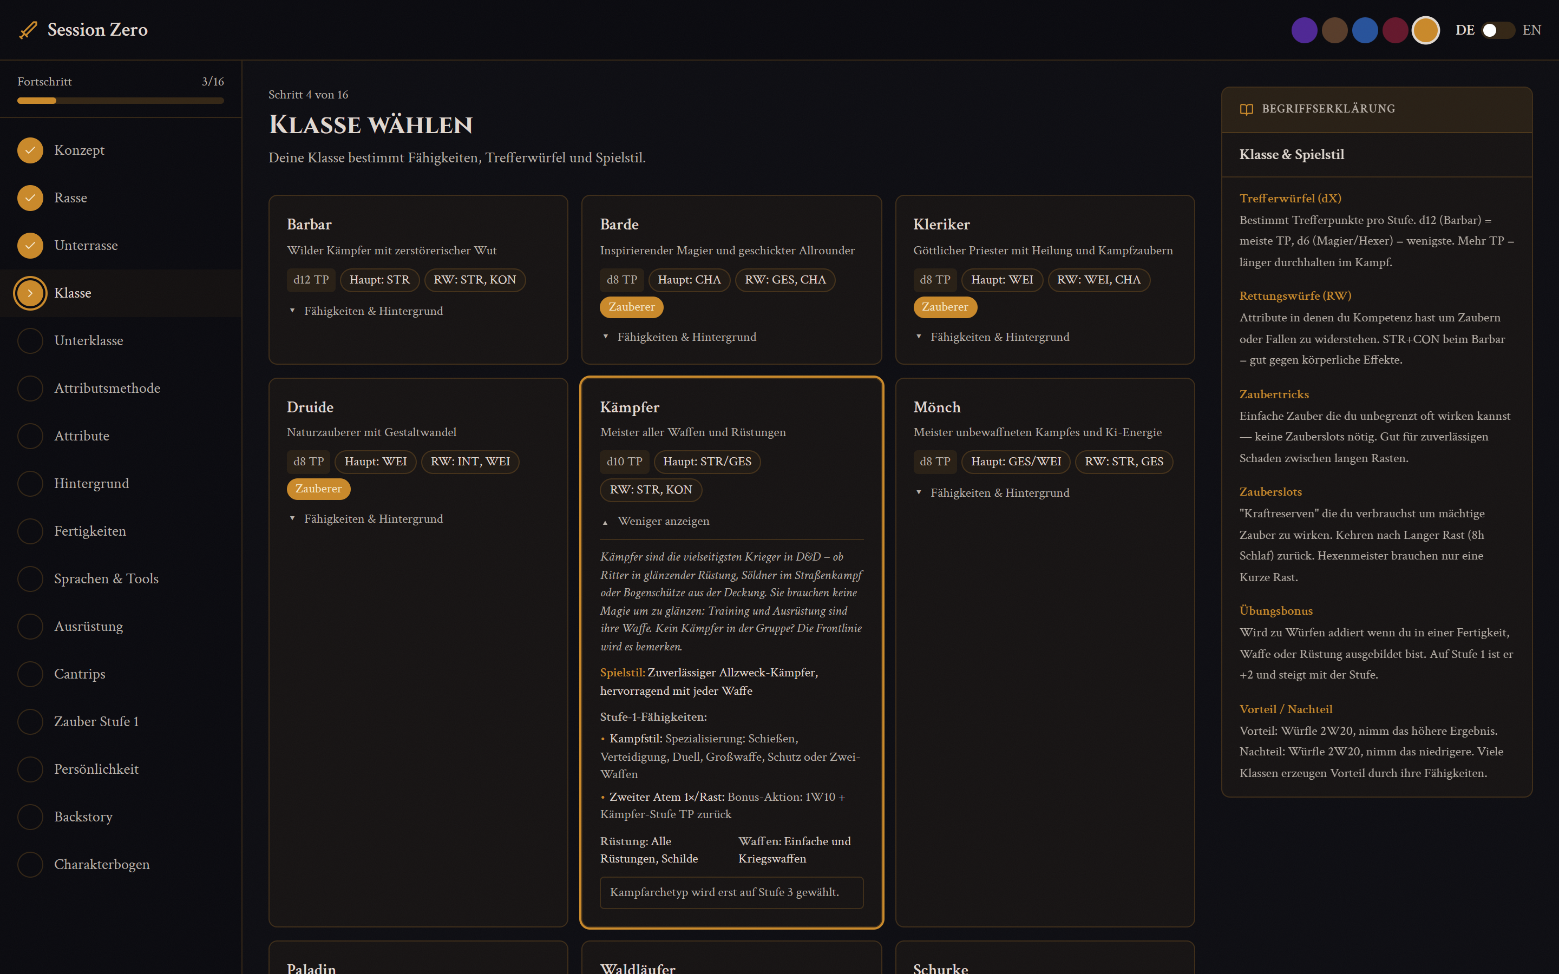The image size is (1559, 974).
Task: Click the Unterrasse completed checkmark icon
Action: (x=30, y=246)
